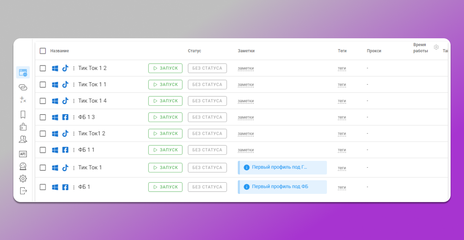Viewport: 464px width, 240px height.
Task: Open the three-dot menu for Тик Ток 1 1
Action: pos(74,85)
